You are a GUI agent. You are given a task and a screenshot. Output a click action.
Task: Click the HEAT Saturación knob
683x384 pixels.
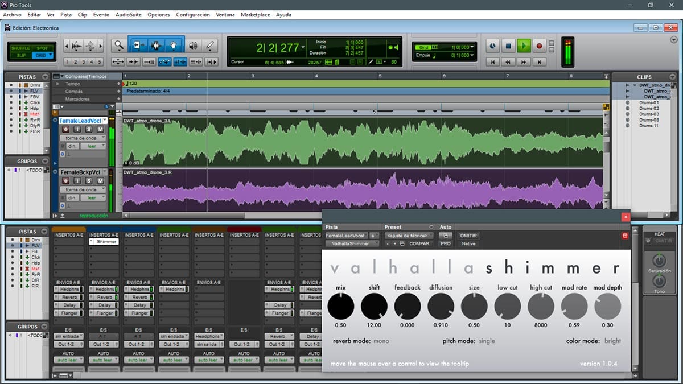point(659,262)
